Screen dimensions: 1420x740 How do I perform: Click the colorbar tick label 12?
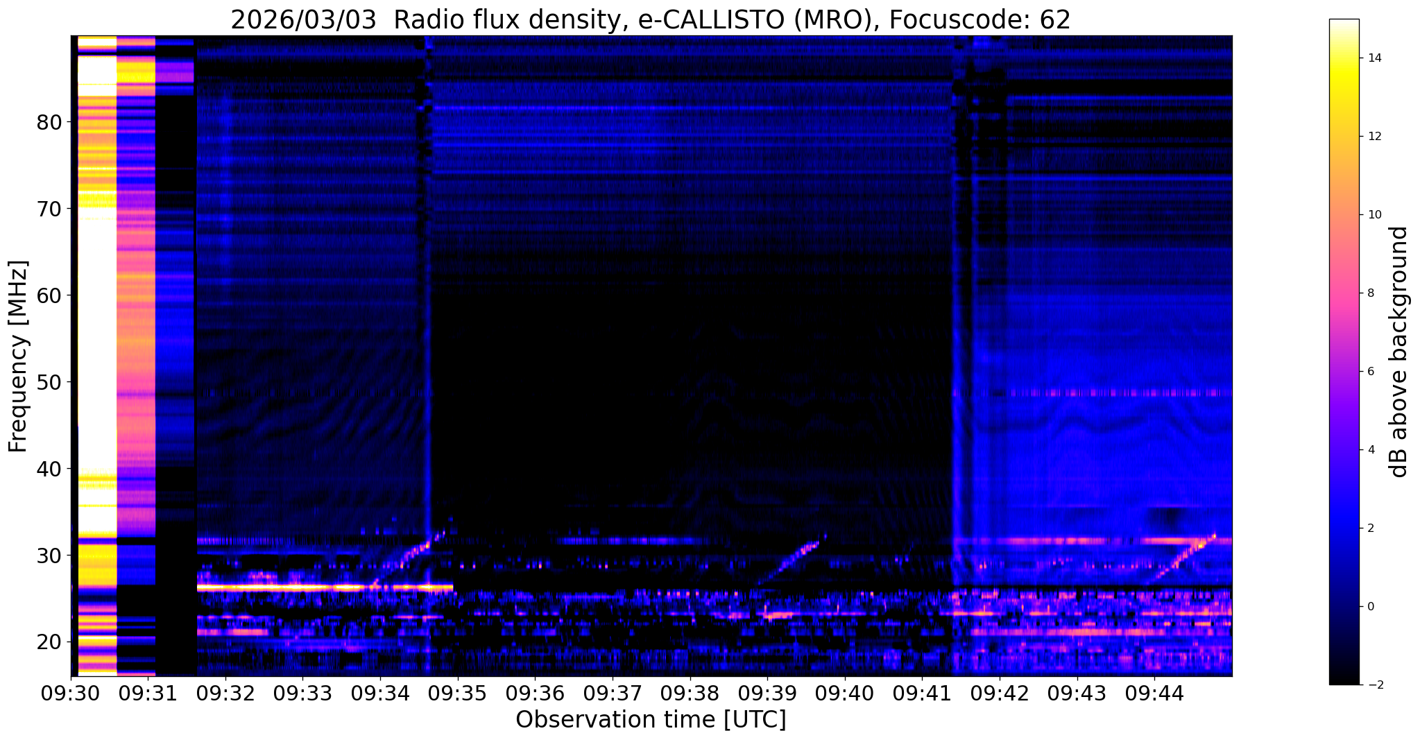click(1374, 137)
